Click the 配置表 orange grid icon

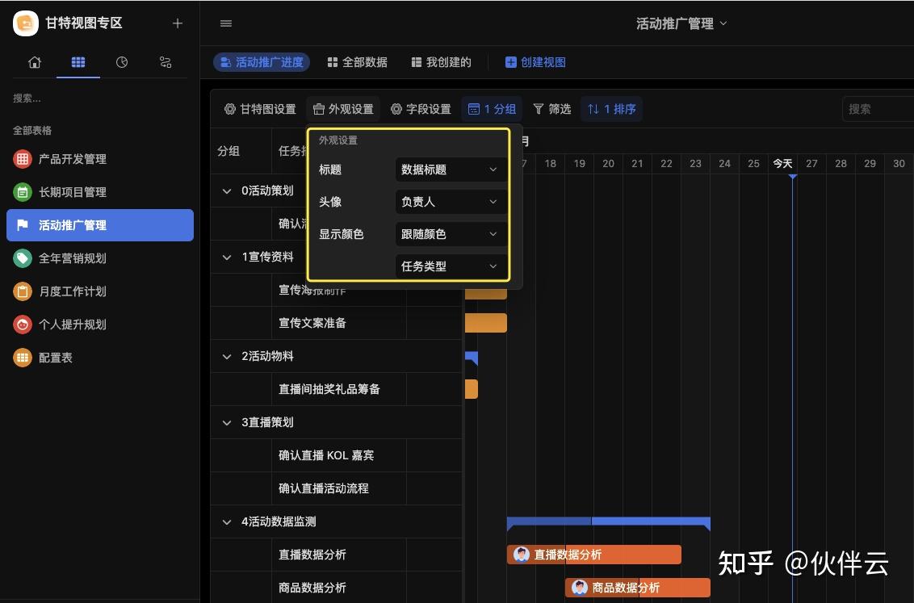pos(23,358)
